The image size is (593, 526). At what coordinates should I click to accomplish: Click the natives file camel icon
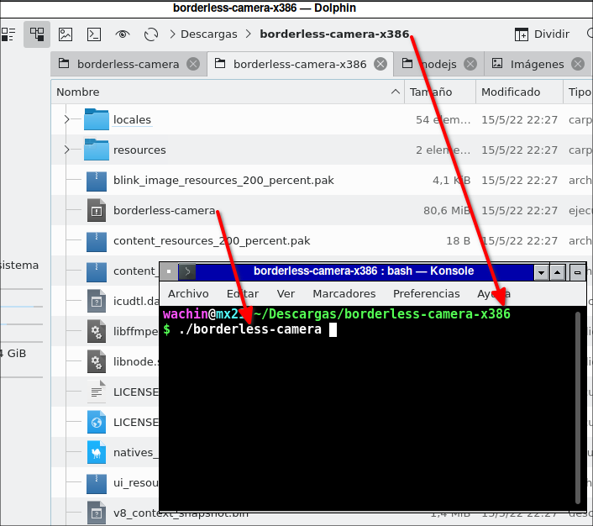pos(97,453)
